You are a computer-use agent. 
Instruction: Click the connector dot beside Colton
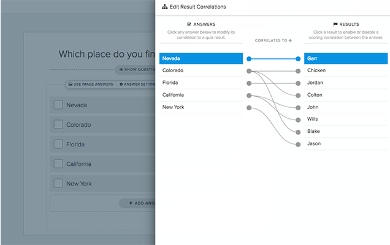pos(298,96)
